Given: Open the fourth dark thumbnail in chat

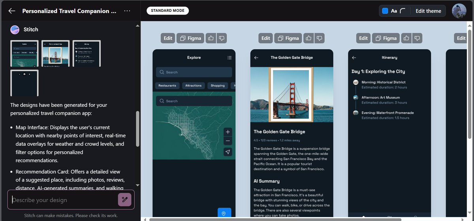Looking at the screenshot, I should [x=24, y=83].
